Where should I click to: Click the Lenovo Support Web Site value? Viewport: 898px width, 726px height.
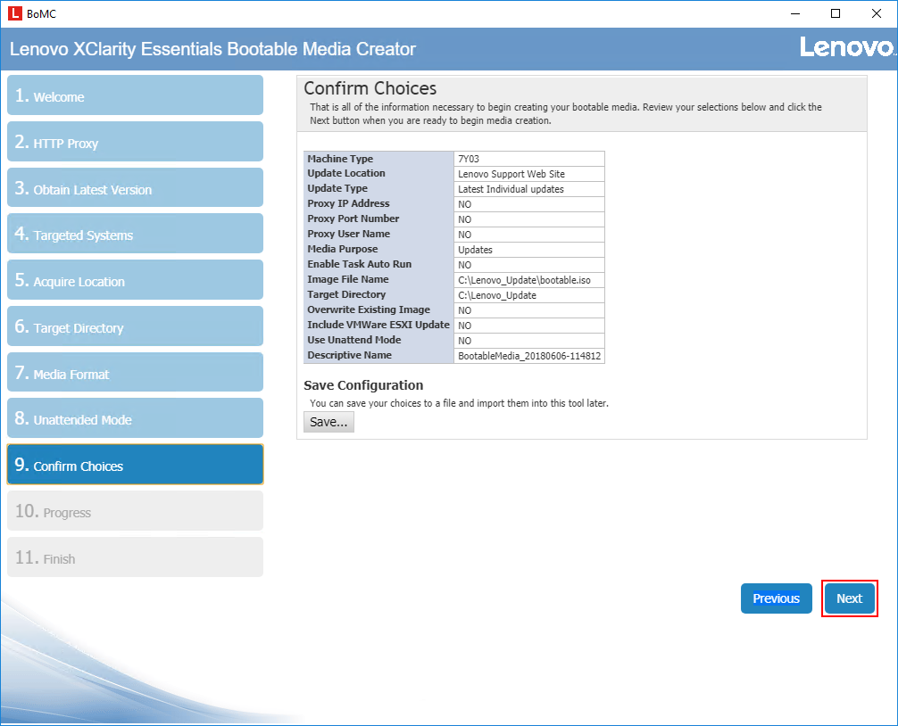(x=529, y=174)
